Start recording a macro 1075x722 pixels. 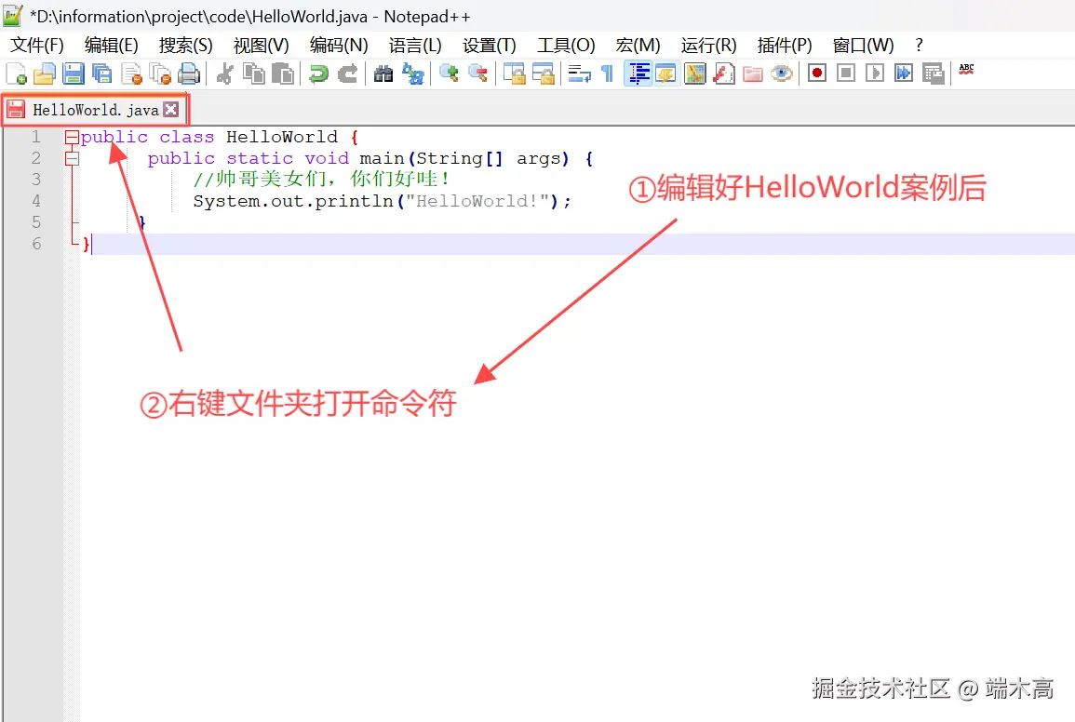[x=818, y=73]
